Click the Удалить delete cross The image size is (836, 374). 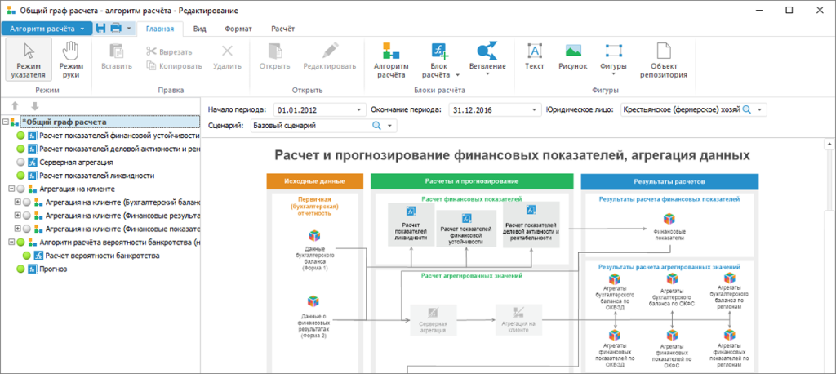(227, 51)
